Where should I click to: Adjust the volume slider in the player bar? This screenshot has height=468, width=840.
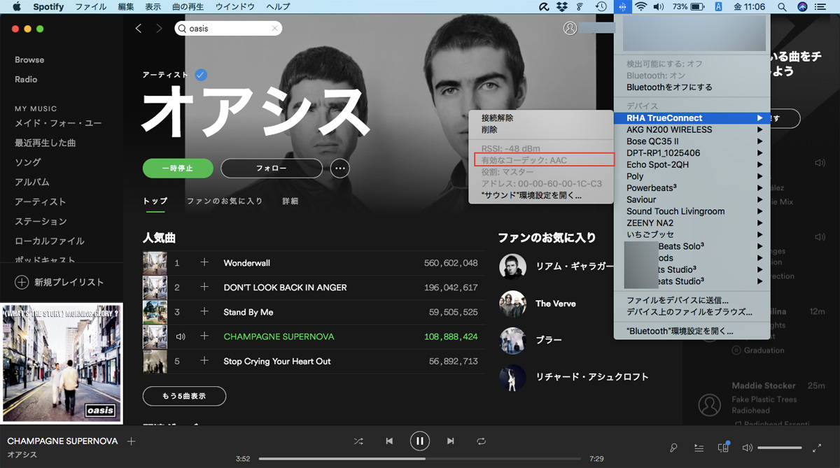(x=779, y=448)
